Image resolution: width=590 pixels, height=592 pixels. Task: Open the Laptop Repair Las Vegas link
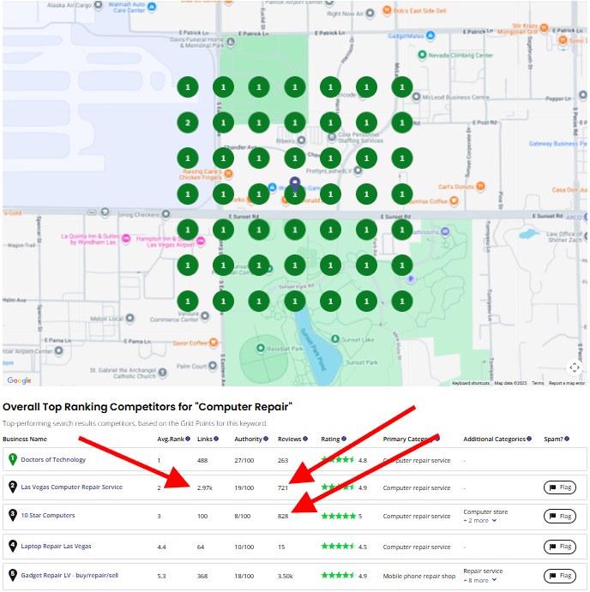[56, 546]
